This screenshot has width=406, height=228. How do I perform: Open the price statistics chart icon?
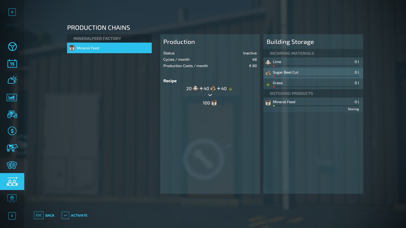point(12,97)
